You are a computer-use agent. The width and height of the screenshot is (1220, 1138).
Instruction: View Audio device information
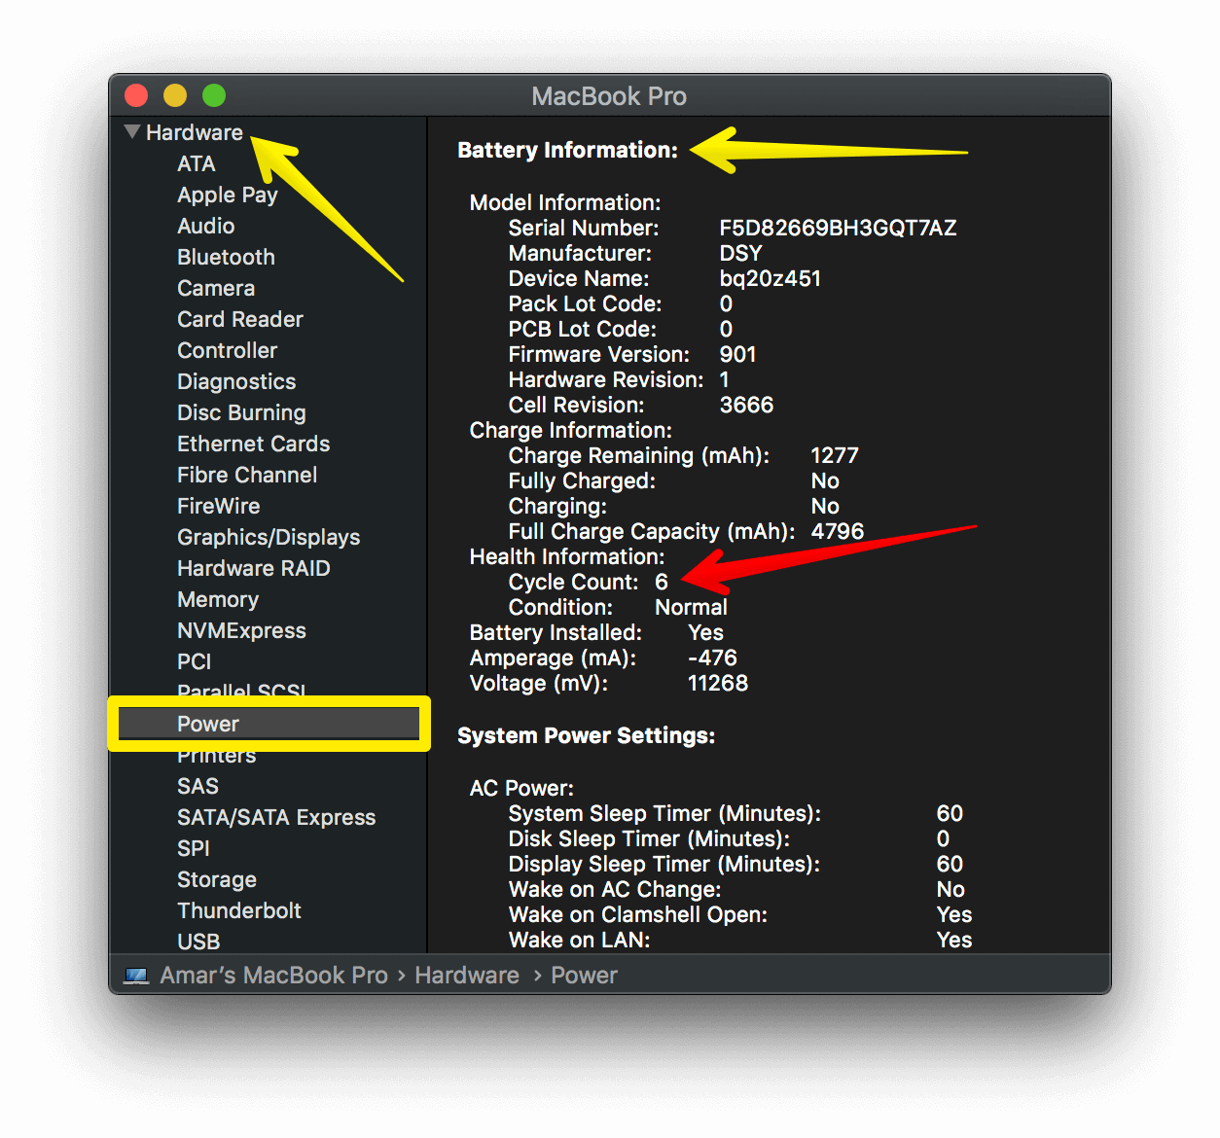[205, 226]
